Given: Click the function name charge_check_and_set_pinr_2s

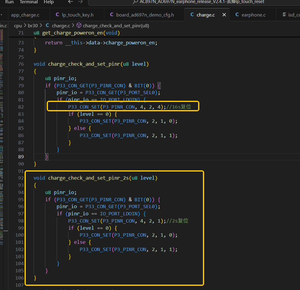Looking at the screenshot, I should click(x=88, y=178).
